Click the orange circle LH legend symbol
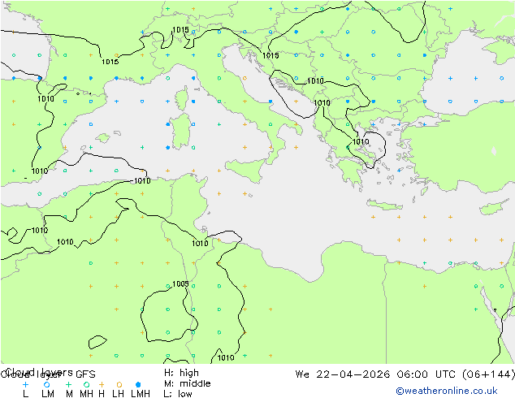The image size is (515, 398). click(x=119, y=384)
